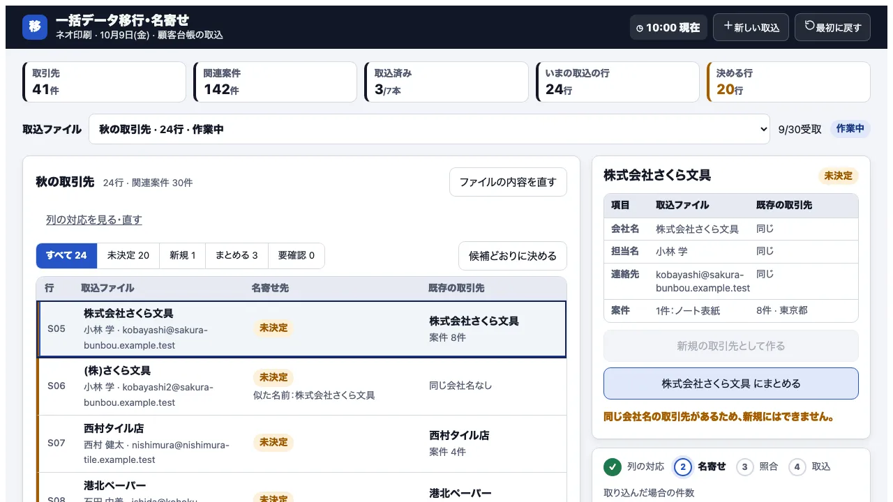893x502 pixels.
Task: Open the まとめる 3 tab
Action: coord(237,255)
